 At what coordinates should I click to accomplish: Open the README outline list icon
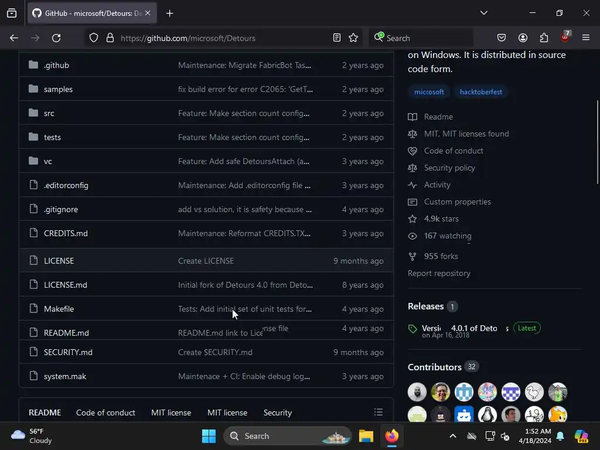379,412
